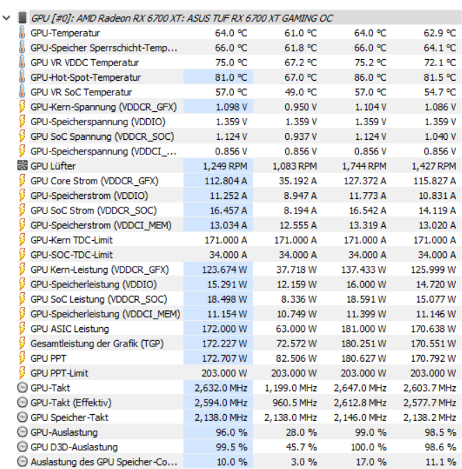462x469 pixels.
Task: Click the 1,744 RPM maximum fan value
Action: coord(364,166)
